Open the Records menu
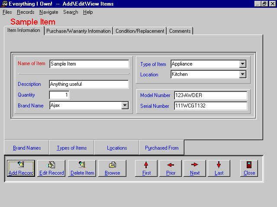This screenshot has width=277, height=207. 26,12
